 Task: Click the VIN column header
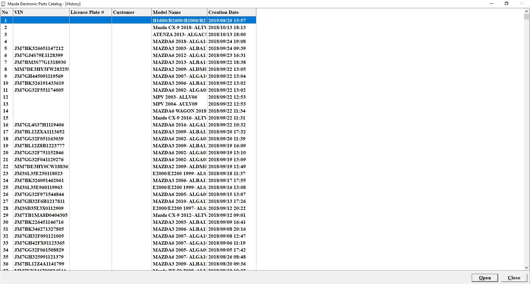click(41, 12)
